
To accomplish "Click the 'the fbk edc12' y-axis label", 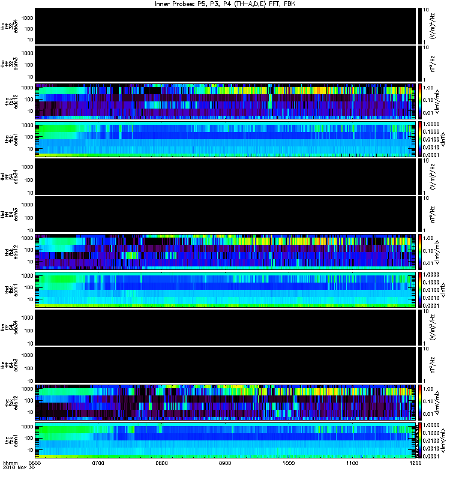I will click(11, 403).
